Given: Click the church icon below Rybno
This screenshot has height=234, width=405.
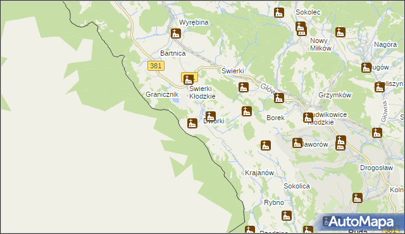Looking at the screenshot, I should pos(287,216).
